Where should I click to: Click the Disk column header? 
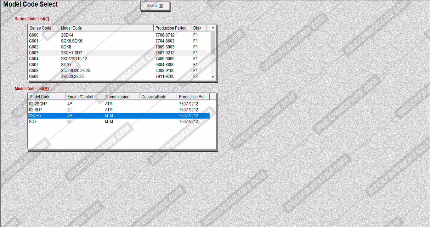(x=199, y=28)
